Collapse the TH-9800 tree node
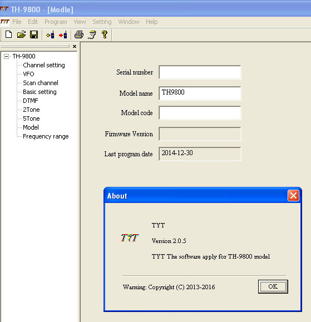Image resolution: width=311 pixels, height=322 pixels. coord(6,56)
